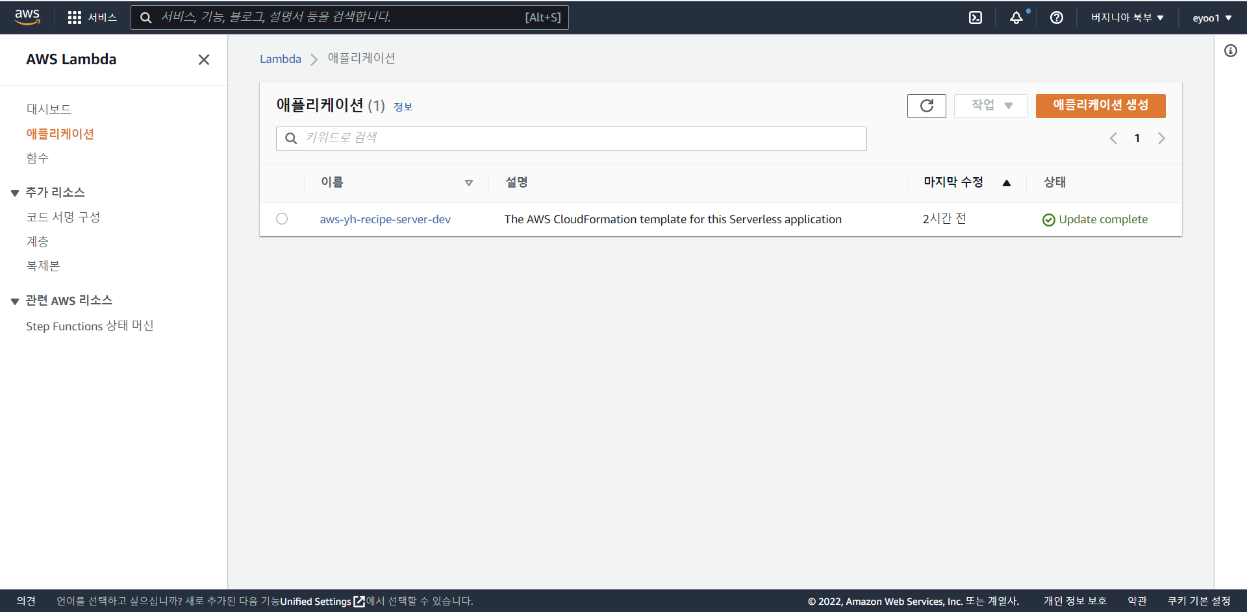This screenshot has width=1247, height=612.
Task: Refresh the applications list
Action: (927, 106)
